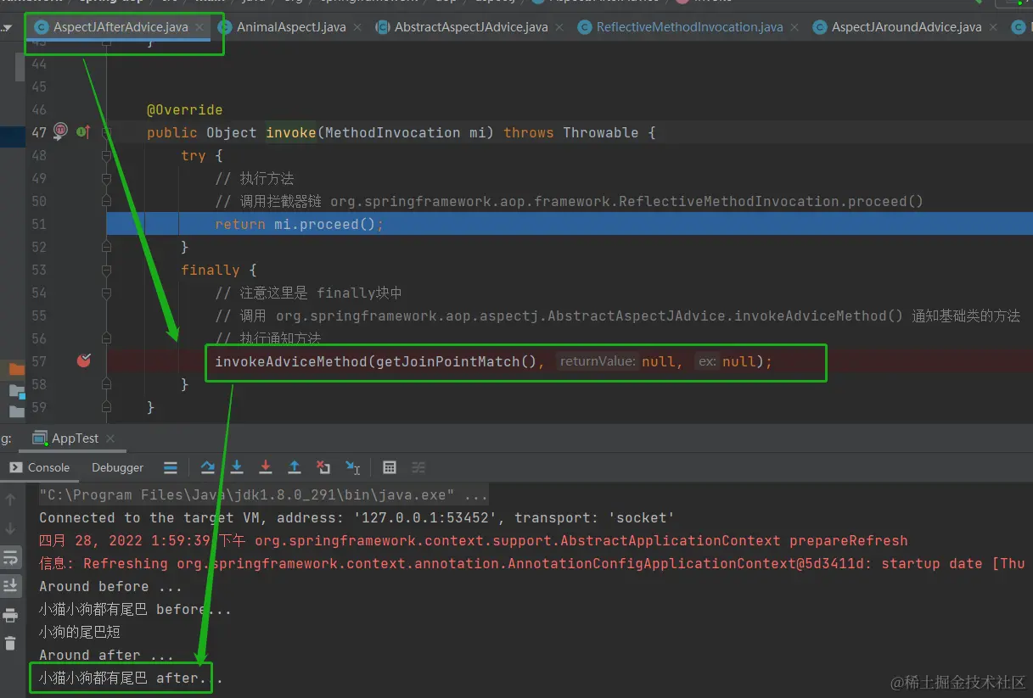Screen dimensions: 1033x698
Task: Close the AbstractAspectJAdvice.java tab
Action: (559, 27)
